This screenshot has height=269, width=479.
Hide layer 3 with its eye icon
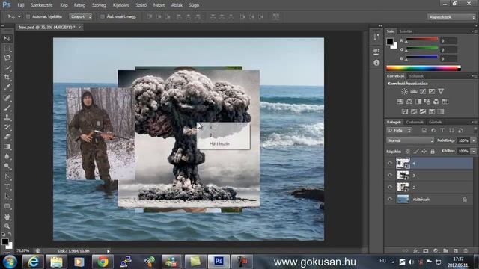point(390,175)
